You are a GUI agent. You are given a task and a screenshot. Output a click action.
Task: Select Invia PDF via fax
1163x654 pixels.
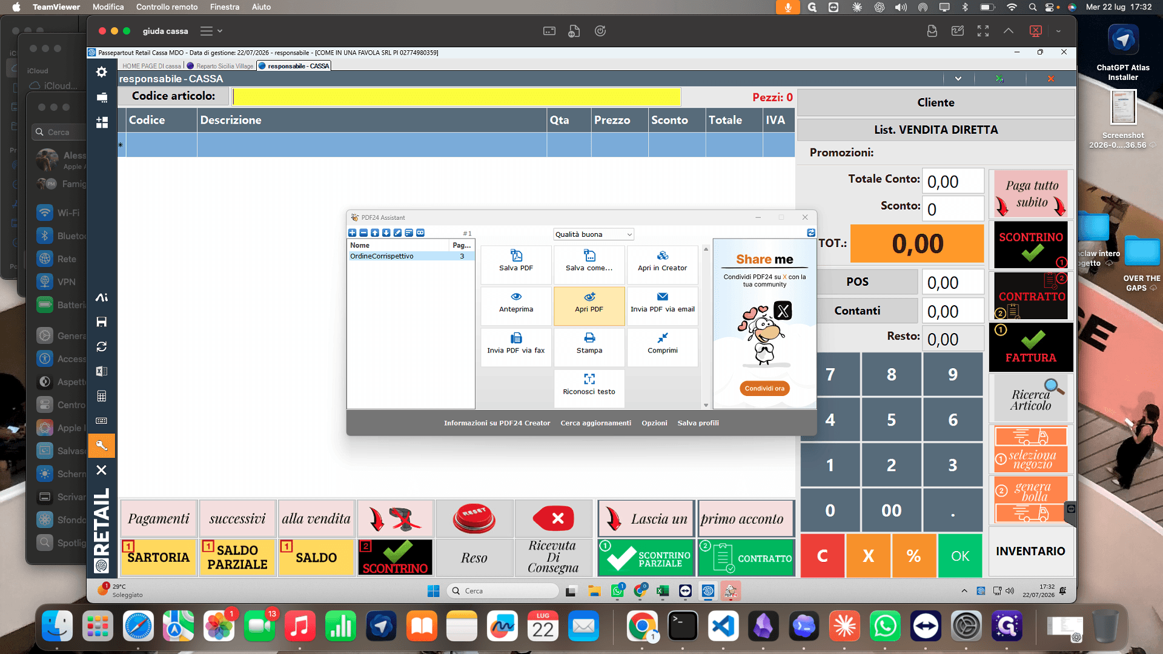[516, 347]
